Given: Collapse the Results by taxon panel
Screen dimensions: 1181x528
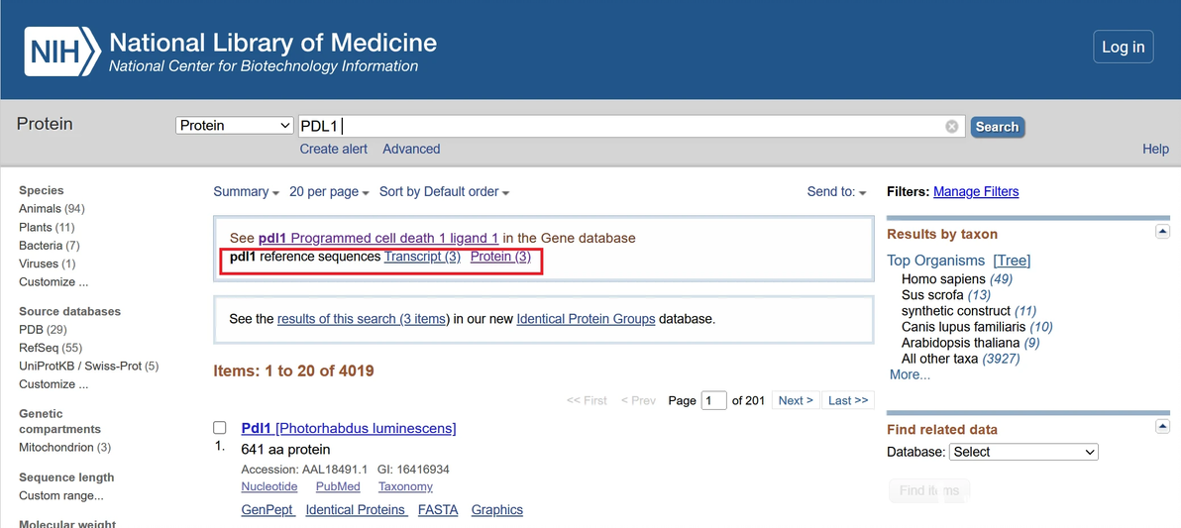Looking at the screenshot, I should tap(1162, 232).
